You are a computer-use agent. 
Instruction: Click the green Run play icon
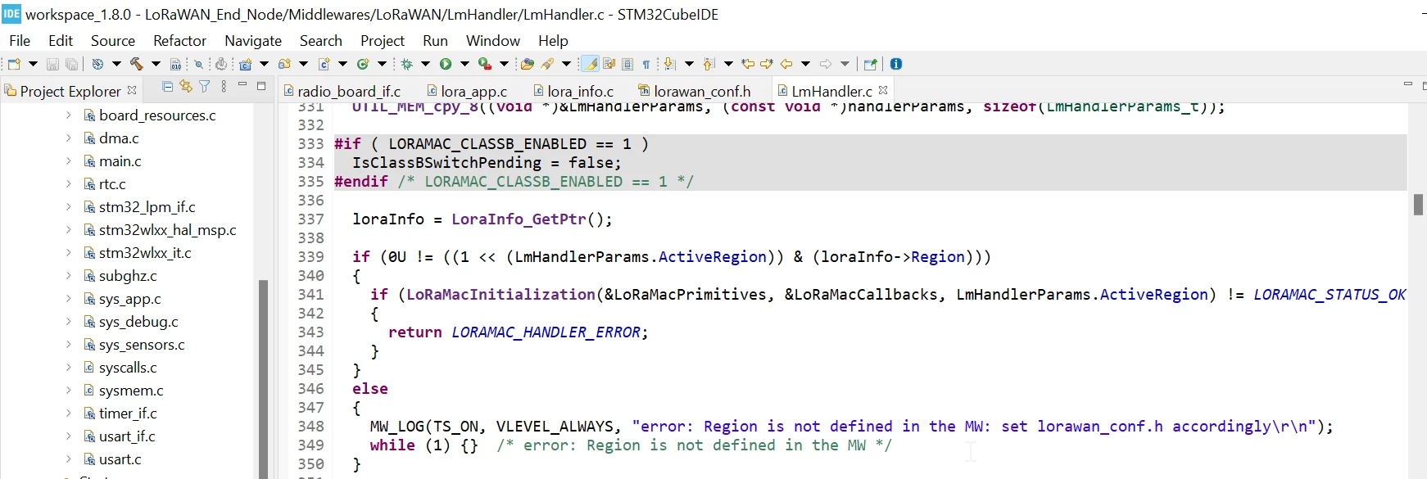point(446,64)
